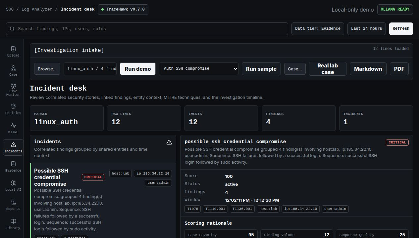Click the Run demo button
This screenshot has height=238, width=419.
[138, 69]
